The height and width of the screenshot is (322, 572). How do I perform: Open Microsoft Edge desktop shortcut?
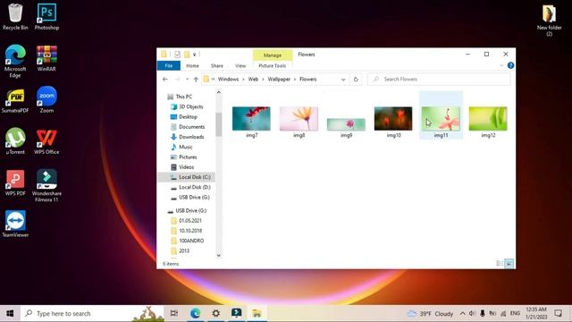[15, 62]
